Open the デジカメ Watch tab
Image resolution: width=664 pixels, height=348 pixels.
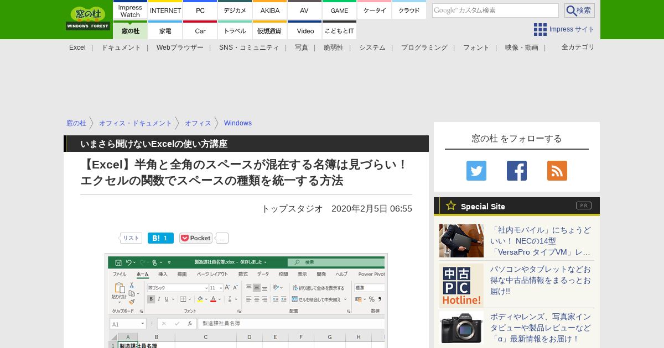click(235, 10)
